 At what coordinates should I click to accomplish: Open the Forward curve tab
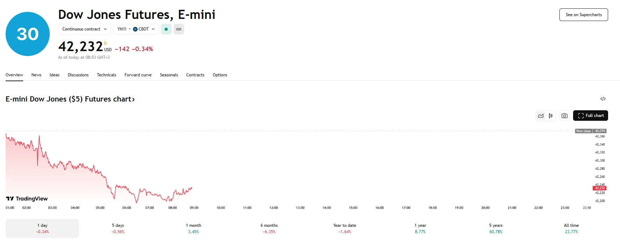[138, 75]
